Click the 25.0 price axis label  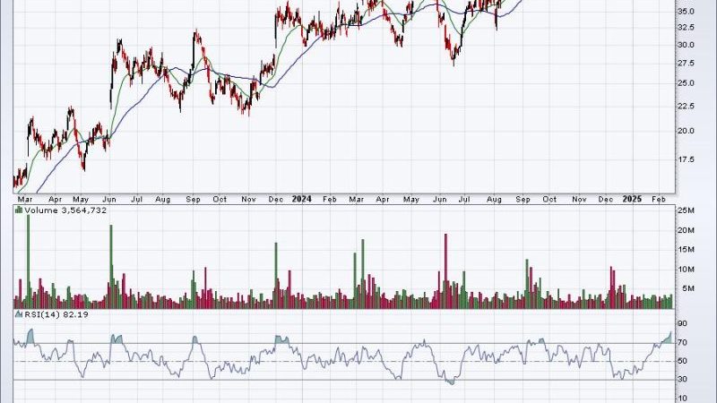pyautogui.click(x=687, y=83)
